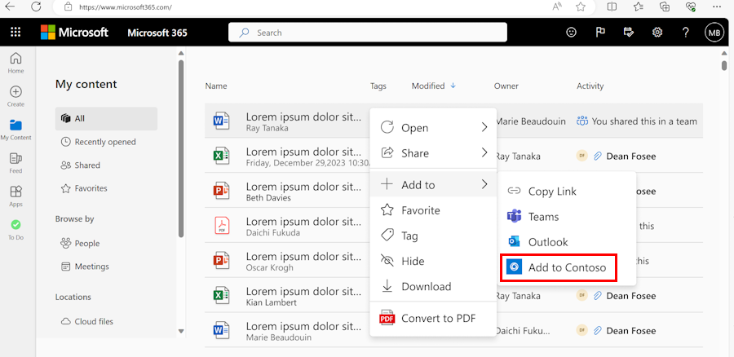This screenshot has height=357, width=734.
Task: Open the MB account avatar
Action: 714,33
